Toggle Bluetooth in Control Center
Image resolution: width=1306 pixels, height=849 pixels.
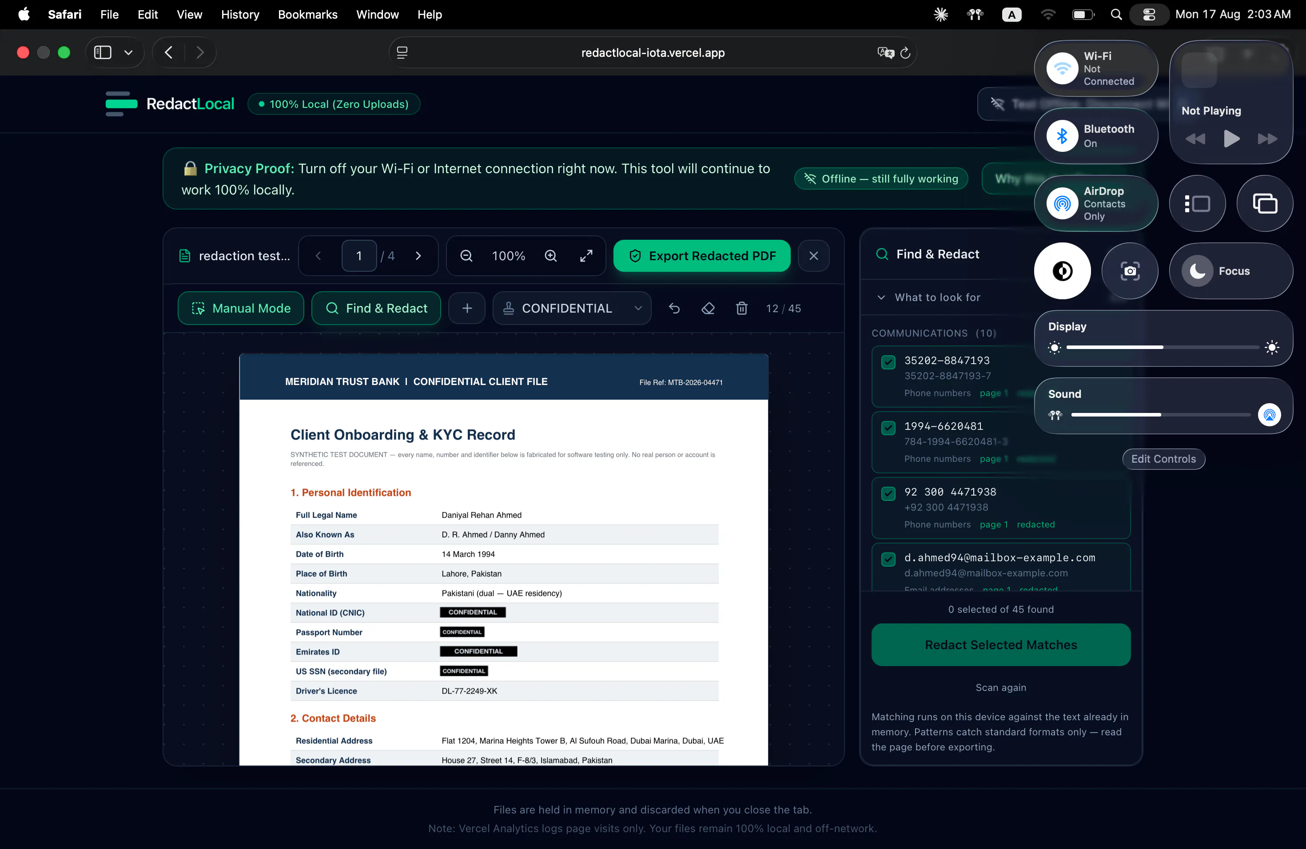[1063, 136]
